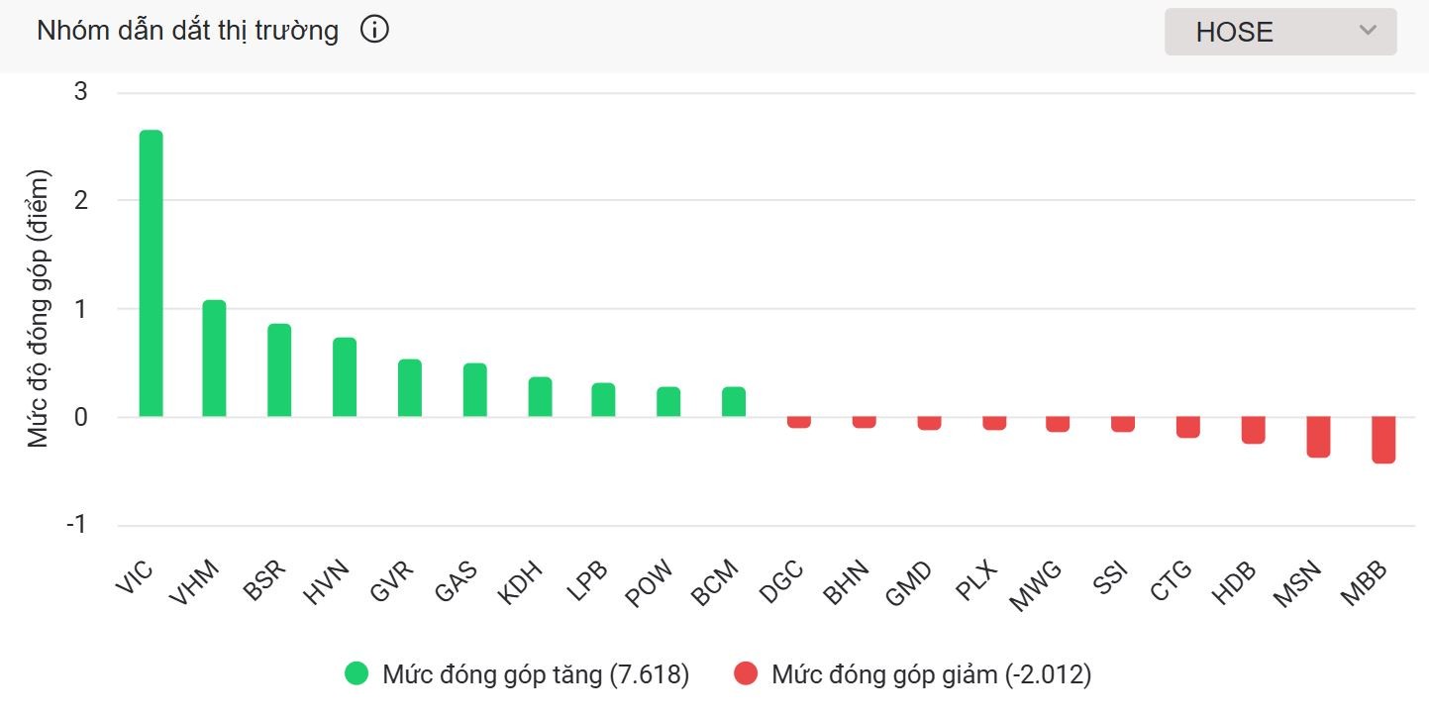Select the HVN green bar
The height and width of the screenshot is (718, 1429).
tap(345, 377)
